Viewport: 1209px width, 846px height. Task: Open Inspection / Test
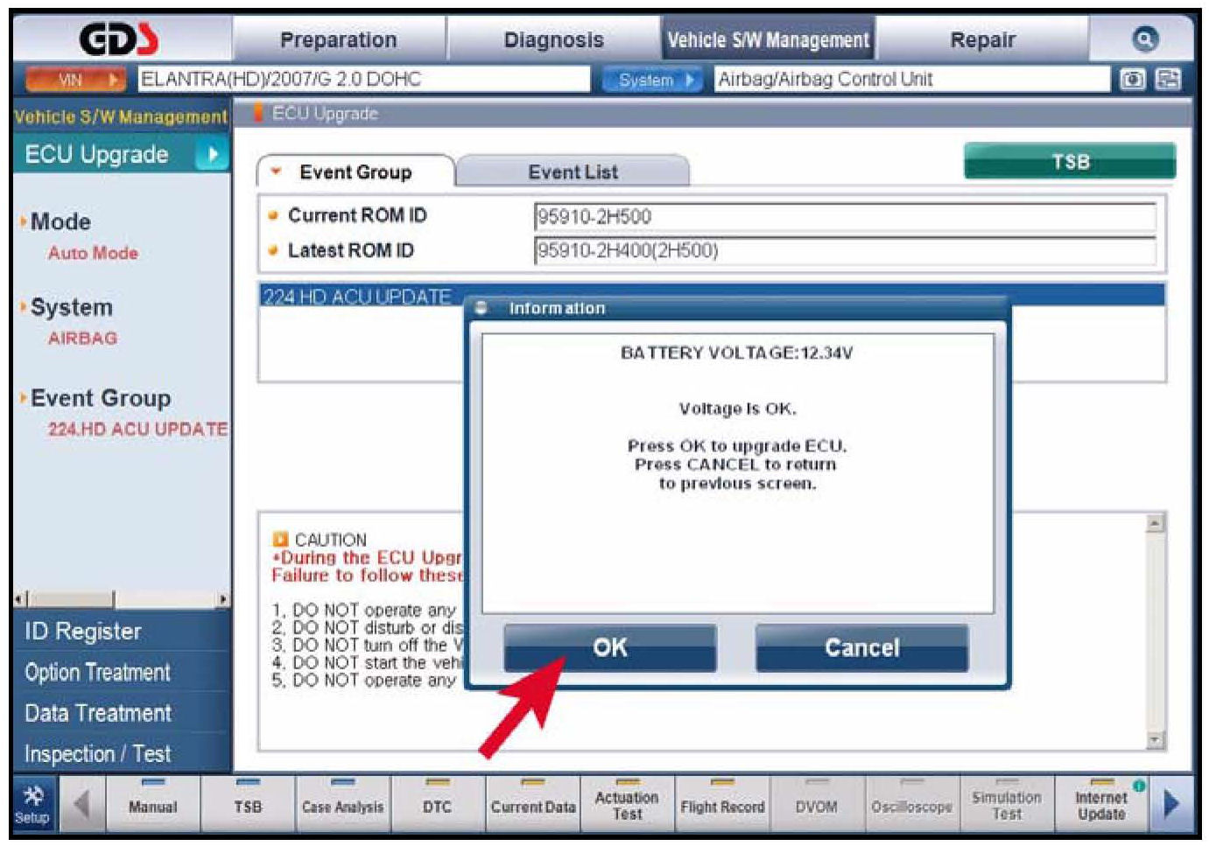[x=122, y=753]
